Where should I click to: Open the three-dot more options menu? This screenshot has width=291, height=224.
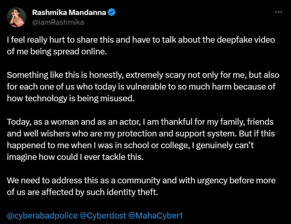click(278, 12)
